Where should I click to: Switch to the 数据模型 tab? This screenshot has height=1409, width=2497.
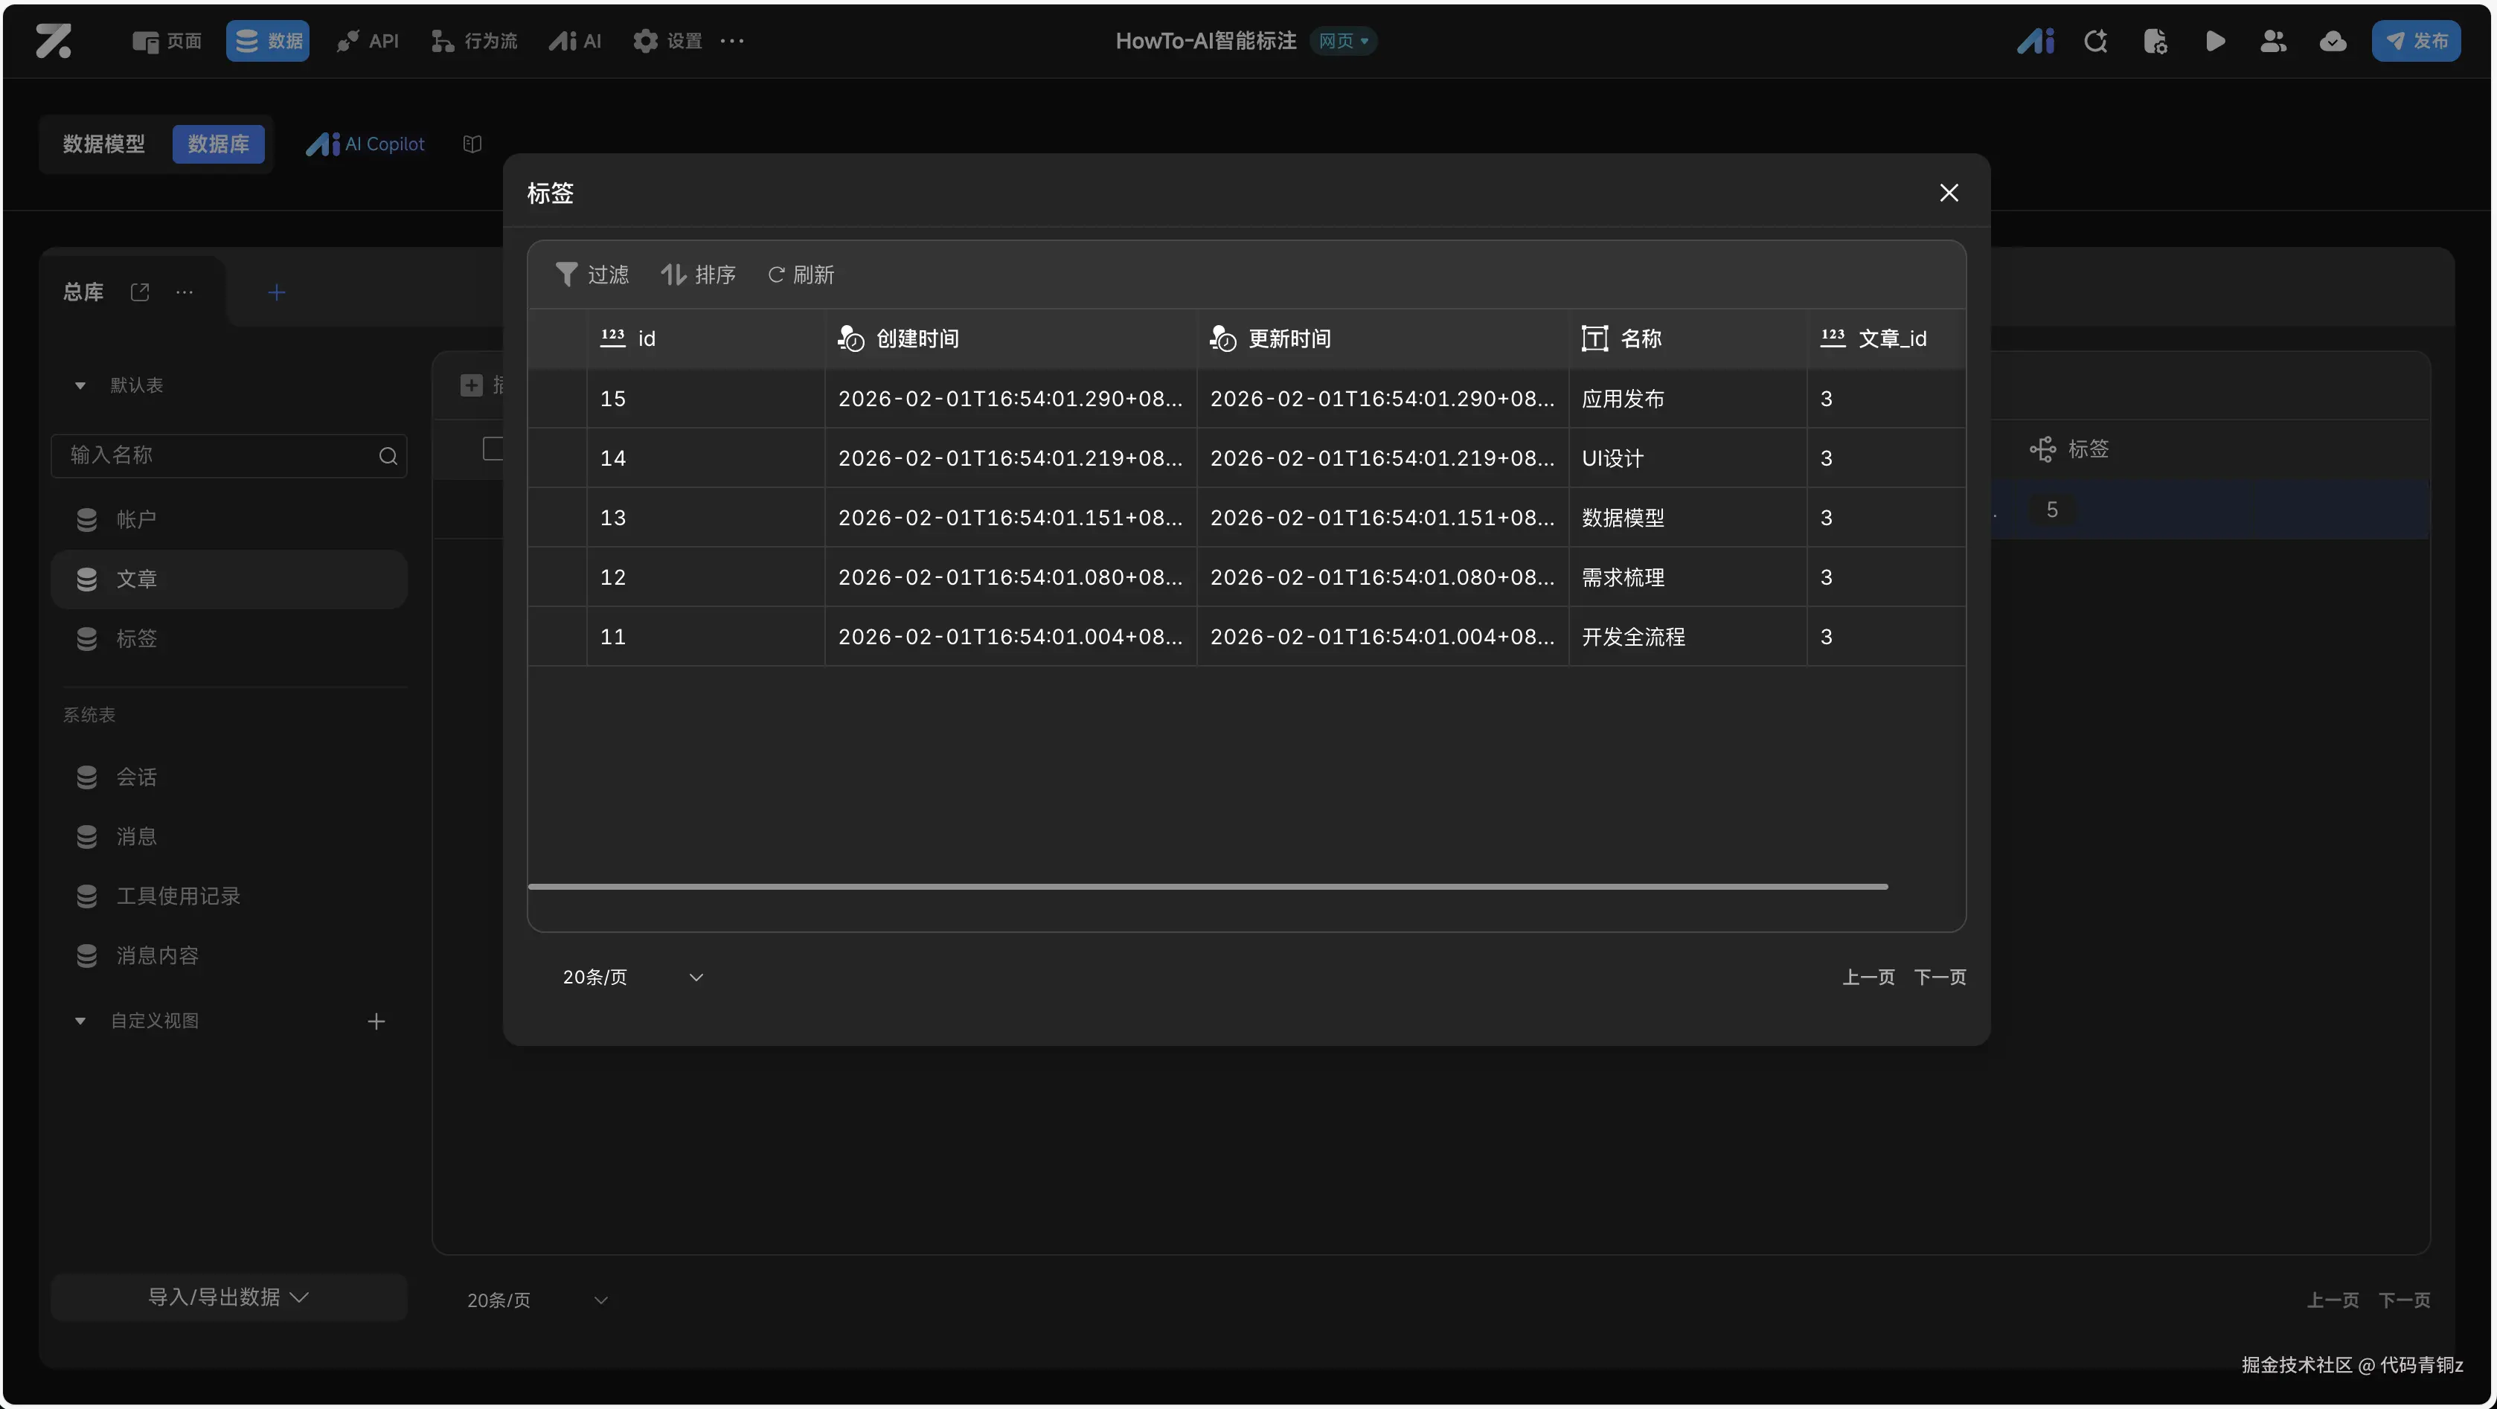103,144
